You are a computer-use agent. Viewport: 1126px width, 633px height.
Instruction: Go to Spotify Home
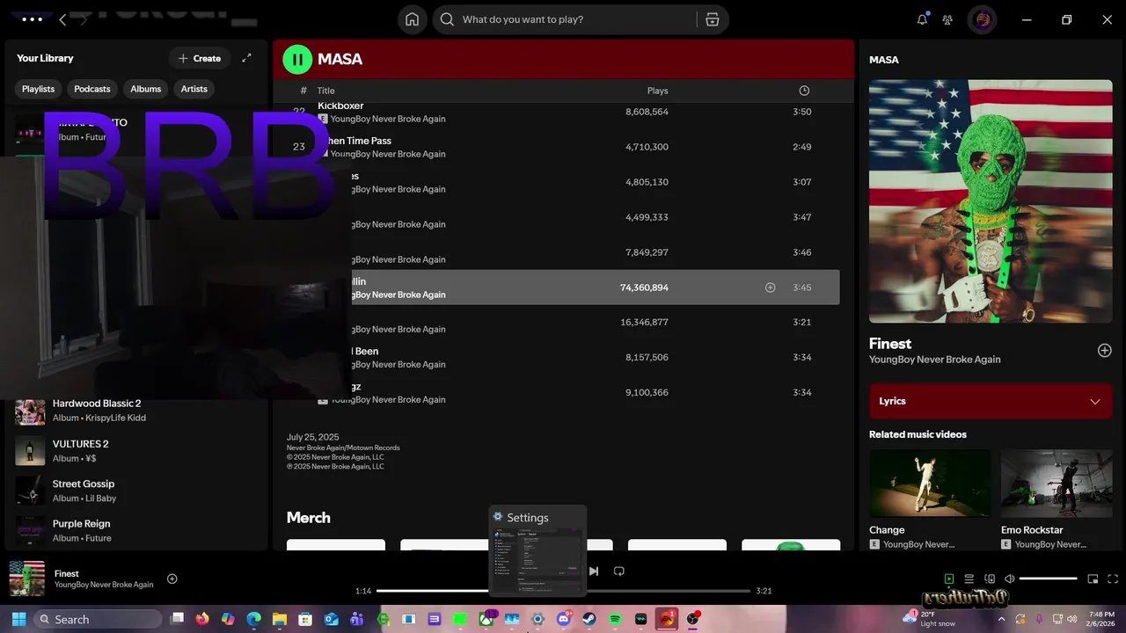coord(412,19)
